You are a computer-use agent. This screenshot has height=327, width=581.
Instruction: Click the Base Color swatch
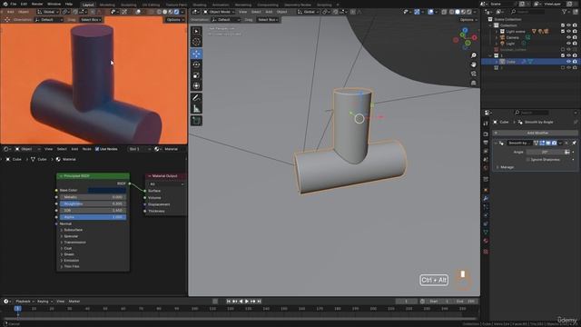click(107, 190)
